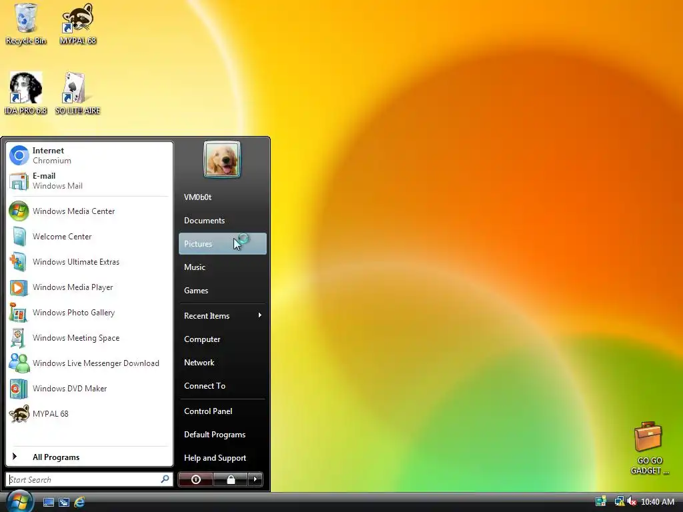This screenshot has height=512, width=683.
Task: Launch Internet Explorer from quick launch
Action: (x=79, y=502)
